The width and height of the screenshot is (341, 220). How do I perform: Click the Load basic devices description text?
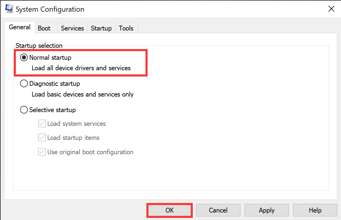[x=82, y=94]
